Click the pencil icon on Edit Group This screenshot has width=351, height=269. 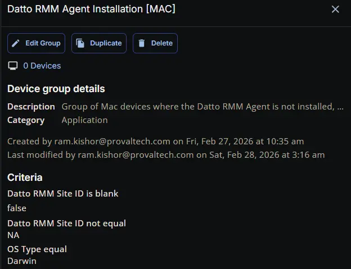pyautogui.click(x=16, y=43)
